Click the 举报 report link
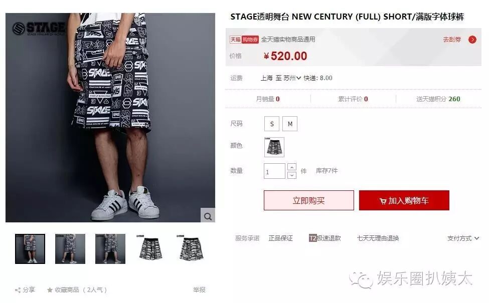 (199, 290)
